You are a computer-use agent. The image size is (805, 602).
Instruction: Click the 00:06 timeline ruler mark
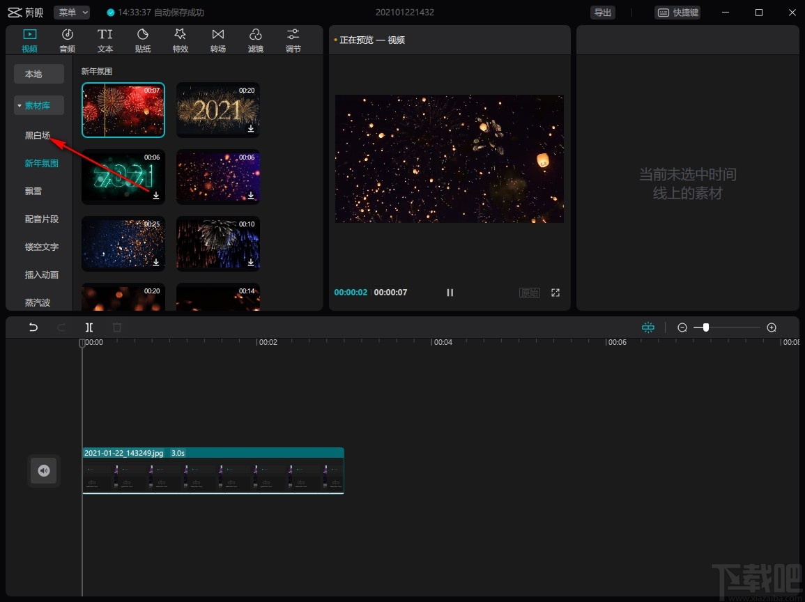click(x=617, y=342)
